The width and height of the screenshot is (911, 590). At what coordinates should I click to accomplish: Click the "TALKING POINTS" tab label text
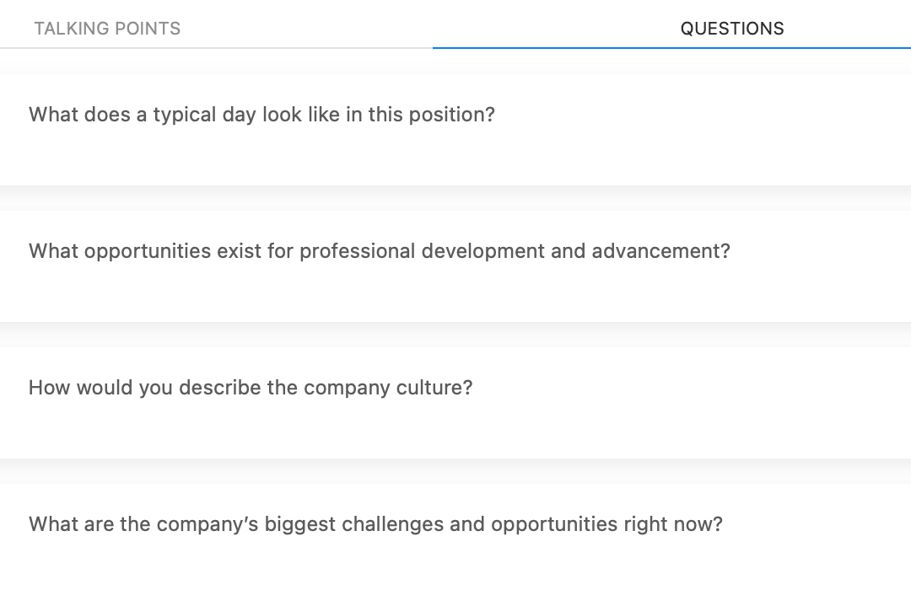pyautogui.click(x=107, y=29)
